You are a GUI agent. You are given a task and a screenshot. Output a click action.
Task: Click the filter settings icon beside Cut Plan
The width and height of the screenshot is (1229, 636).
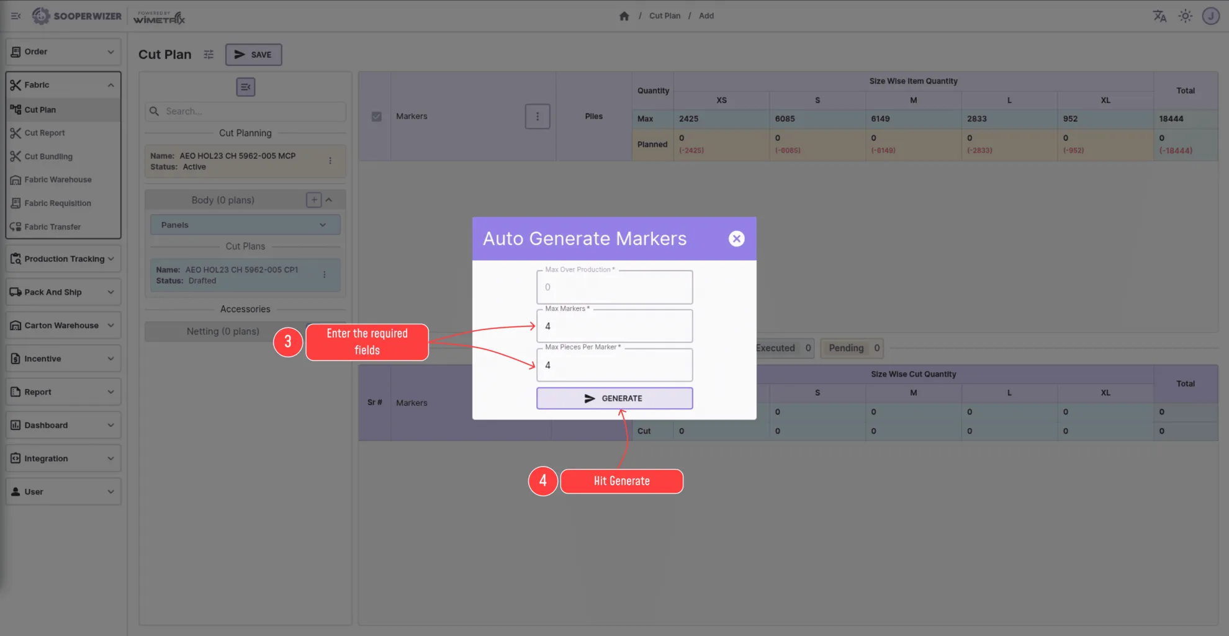tap(209, 55)
